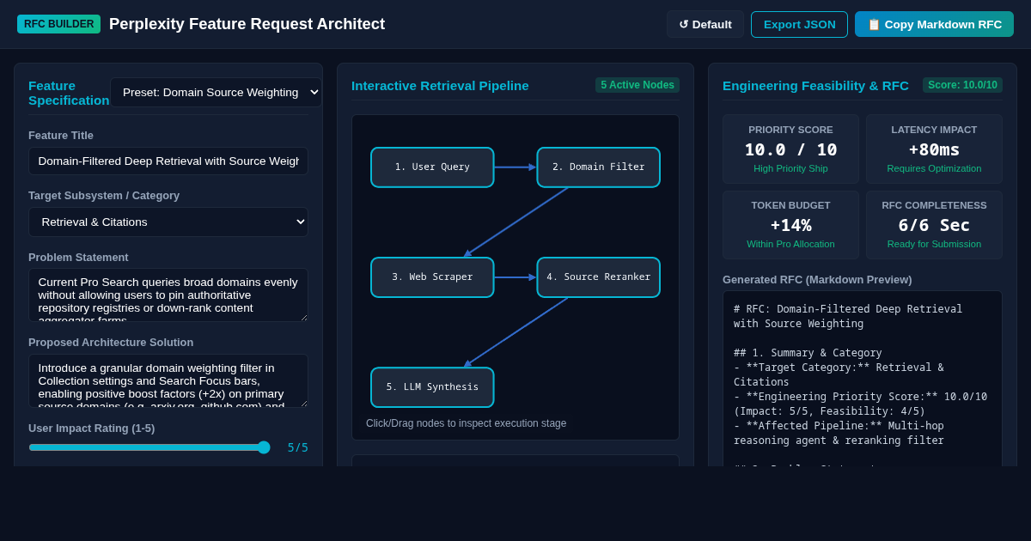
Task: Click the Score: 10.0/10 badge
Action: click(x=962, y=85)
